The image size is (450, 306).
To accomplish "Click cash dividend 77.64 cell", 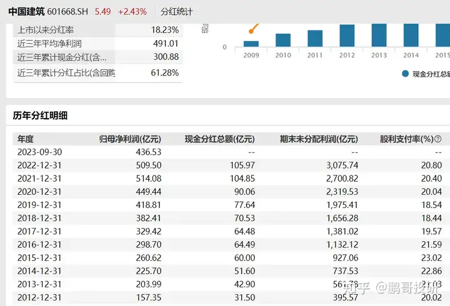I will coord(244,205).
